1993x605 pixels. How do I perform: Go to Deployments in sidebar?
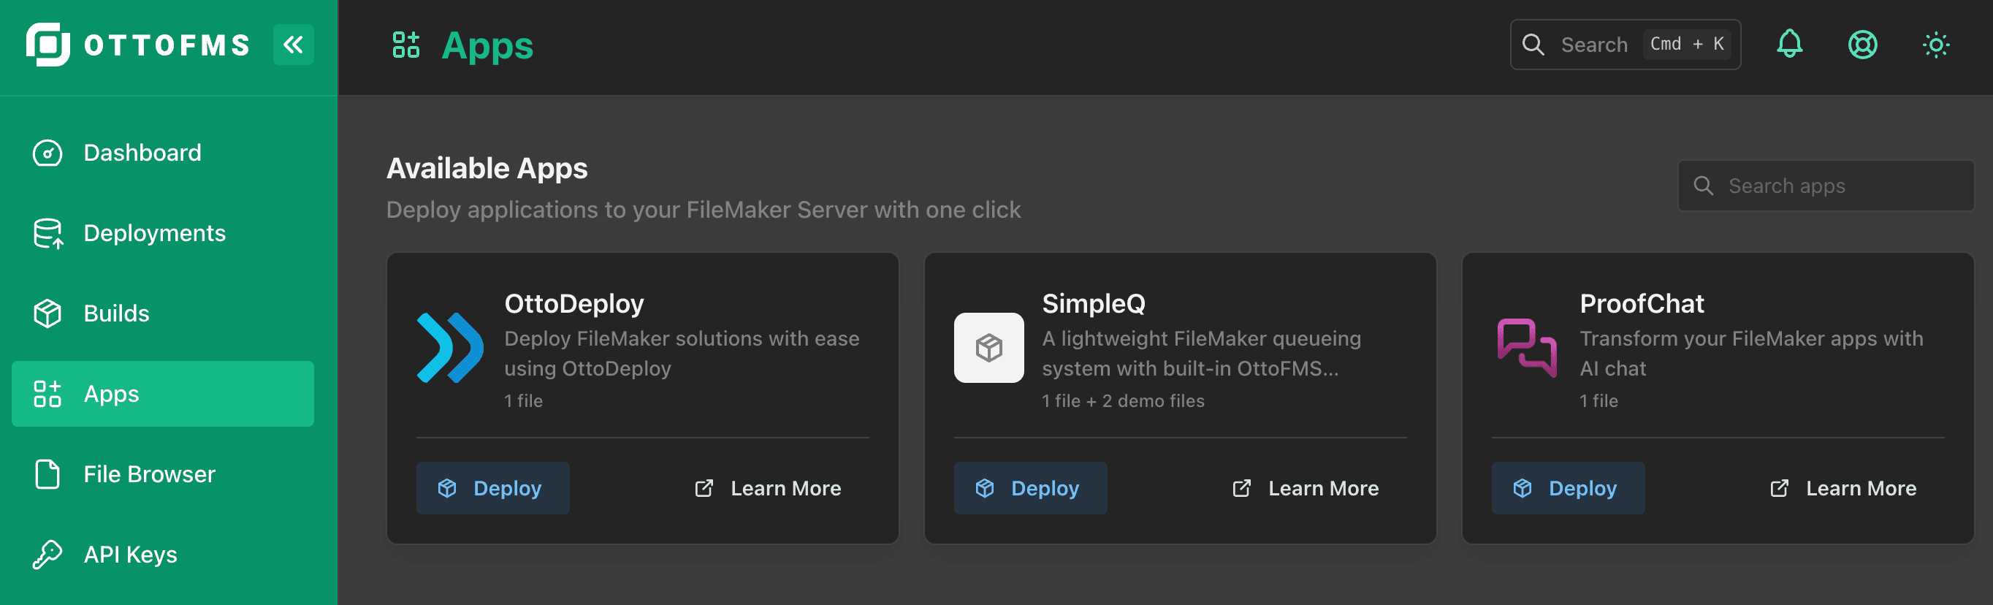click(x=162, y=233)
